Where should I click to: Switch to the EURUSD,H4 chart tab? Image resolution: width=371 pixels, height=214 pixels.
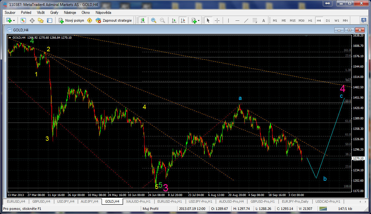tap(16, 201)
